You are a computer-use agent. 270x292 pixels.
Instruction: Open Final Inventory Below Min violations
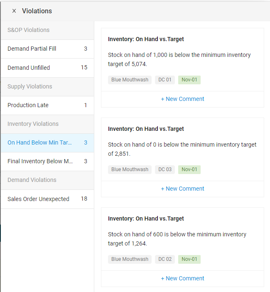(x=47, y=161)
